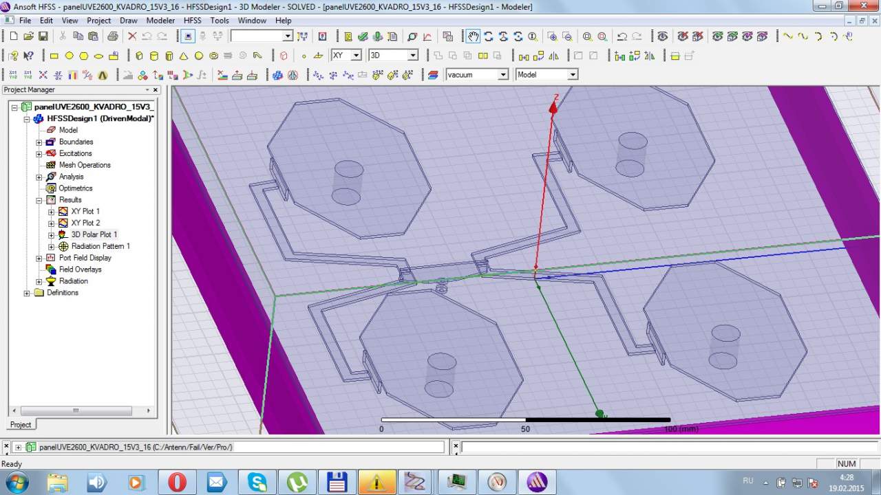Viewport: 881px width, 495px height.
Task: Select the Draw circle tool
Action: coord(69,56)
